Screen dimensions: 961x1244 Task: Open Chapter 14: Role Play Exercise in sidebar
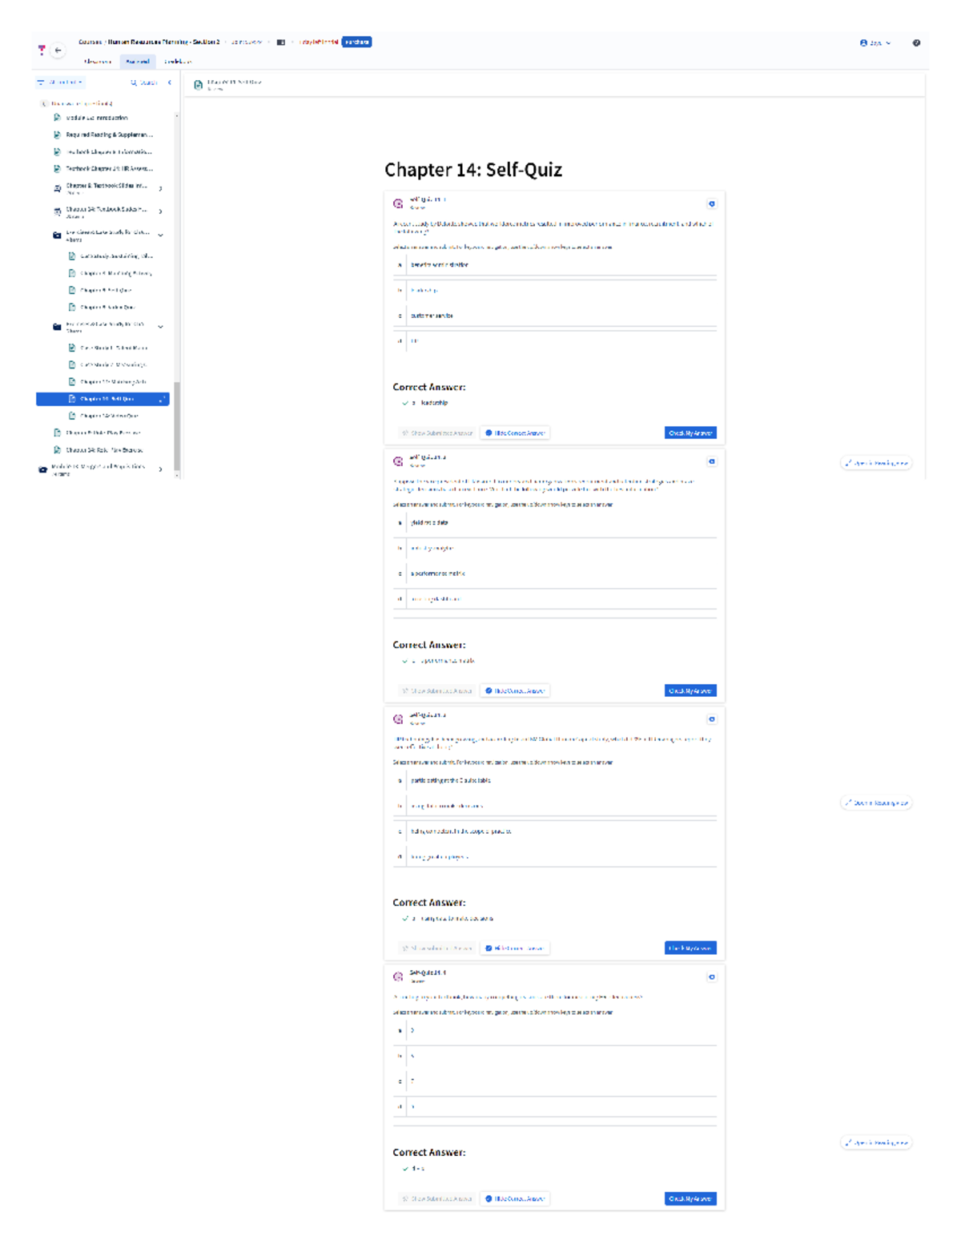pos(104,450)
